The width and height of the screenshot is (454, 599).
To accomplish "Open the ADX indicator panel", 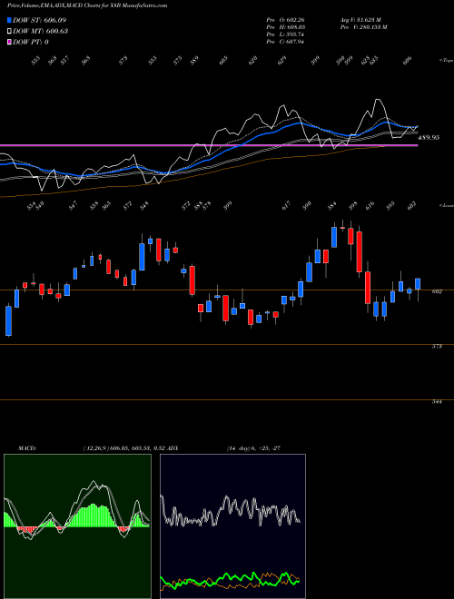I will coord(232,526).
